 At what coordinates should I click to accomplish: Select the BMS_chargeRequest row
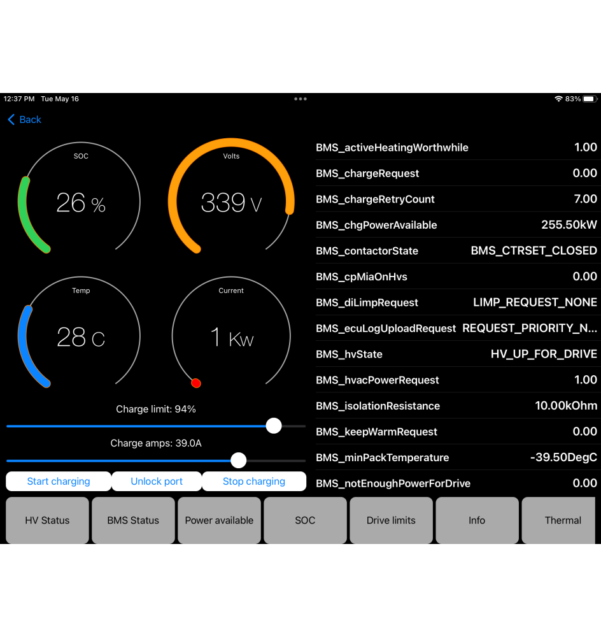pyautogui.click(x=456, y=173)
